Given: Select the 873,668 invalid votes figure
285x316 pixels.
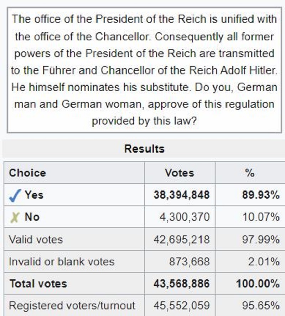Looking at the screenshot, I should tap(189, 261).
